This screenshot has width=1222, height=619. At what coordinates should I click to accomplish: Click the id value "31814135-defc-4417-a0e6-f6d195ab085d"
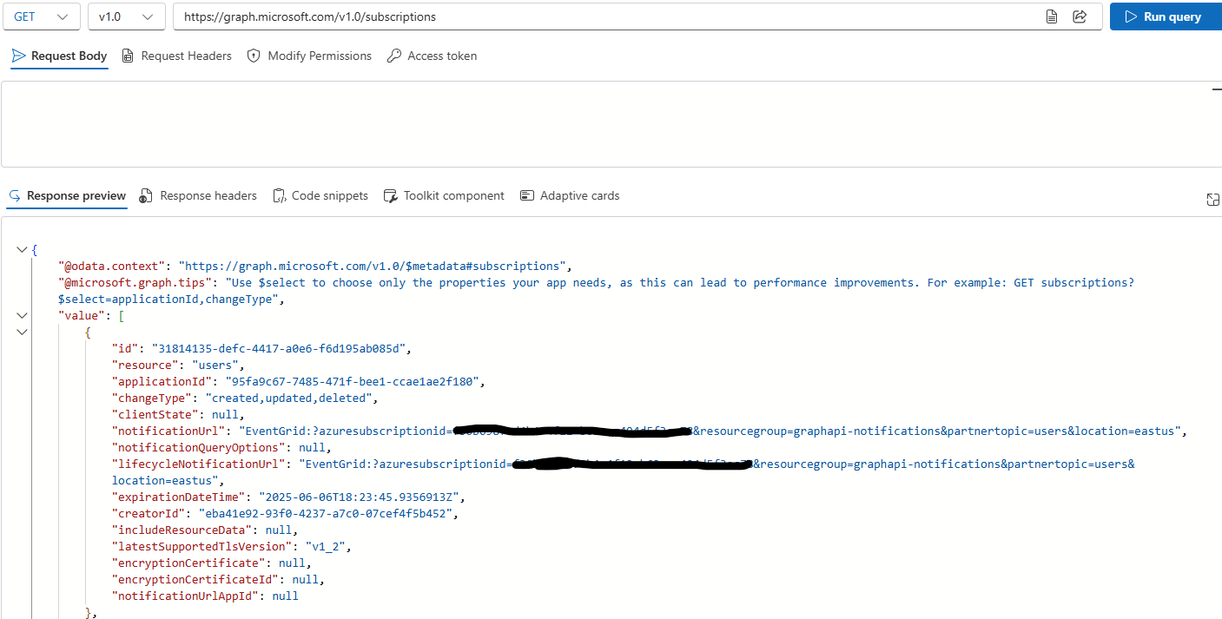pos(280,348)
